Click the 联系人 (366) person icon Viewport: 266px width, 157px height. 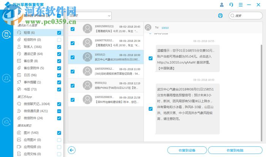coord(19,47)
